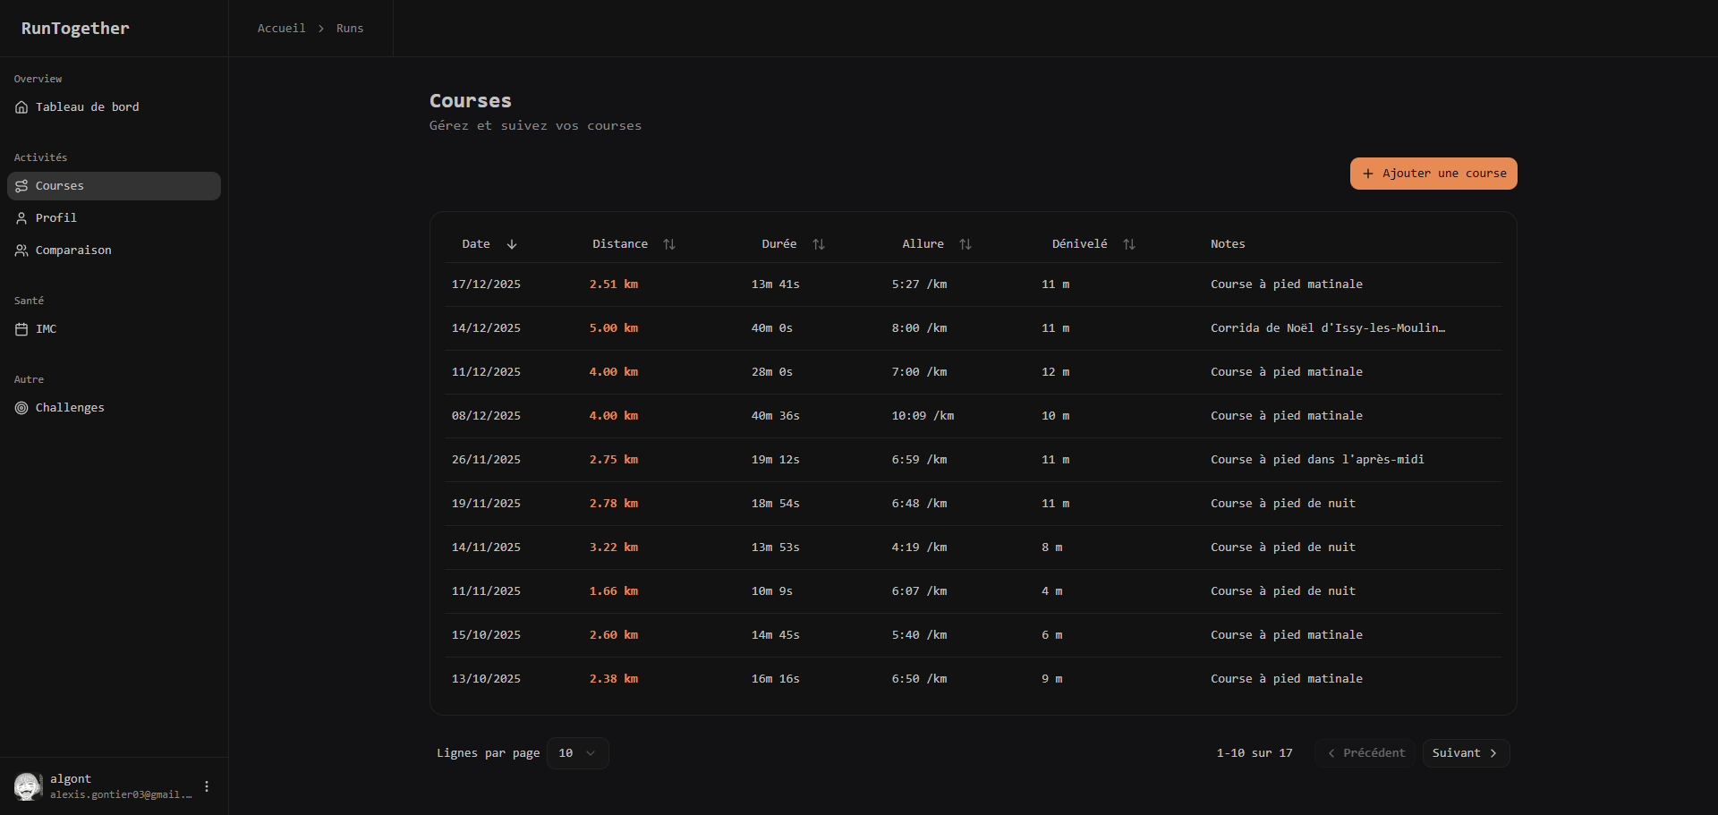Click the calendar icon beside IMC
Viewport: 1718px width, 815px height.
pyautogui.click(x=21, y=329)
